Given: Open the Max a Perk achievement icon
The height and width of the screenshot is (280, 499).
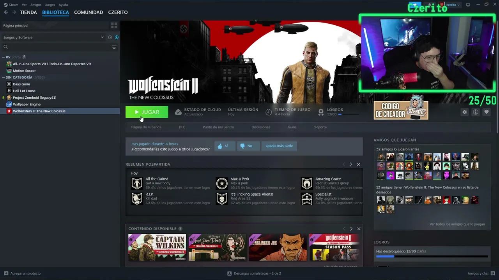Looking at the screenshot, I should [222, 183].
